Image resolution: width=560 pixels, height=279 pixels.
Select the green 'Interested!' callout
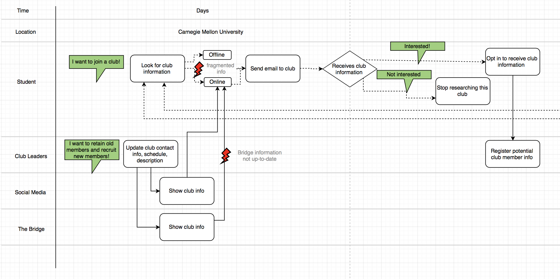(x=417, y=46)
